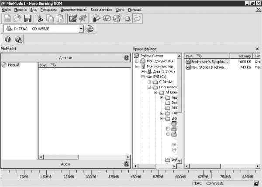Click the Open file toolbar icon
The height and width of the screenshot is (187, 262).
point(17,18)
